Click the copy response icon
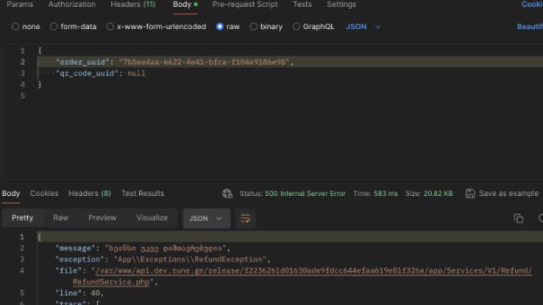This screenshot has height=305, width=543. point(519,218)
